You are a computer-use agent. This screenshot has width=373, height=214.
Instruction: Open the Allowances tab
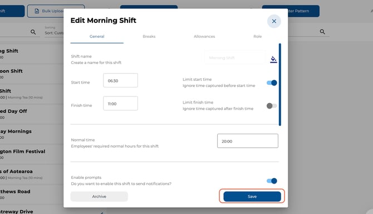click(x=204, y=36)
